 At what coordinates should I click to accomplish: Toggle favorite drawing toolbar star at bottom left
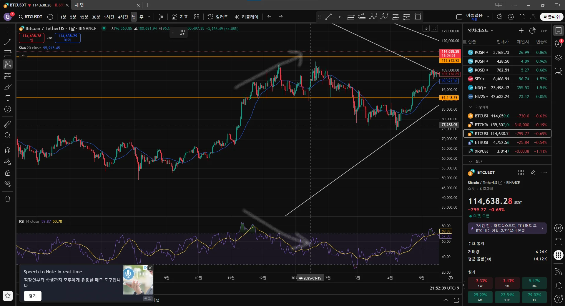[x=8, y=296]
